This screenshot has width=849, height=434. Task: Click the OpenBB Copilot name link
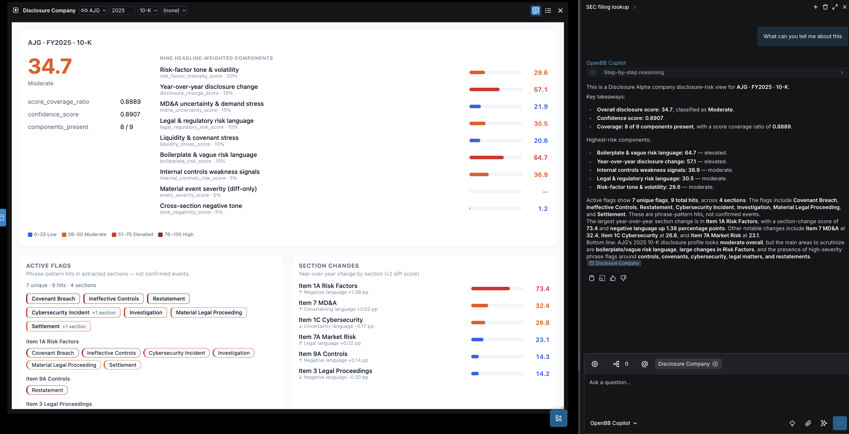tap(606, 63)
